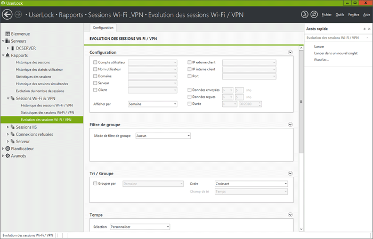Click the Bienvenue grid icon
The height and width of the screenshot is (239, 373).
pyautogui.click(x=7, y=34)
